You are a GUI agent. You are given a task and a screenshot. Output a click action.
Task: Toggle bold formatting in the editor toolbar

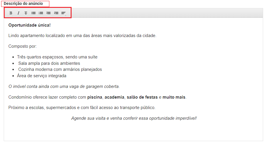(x=11, y=13)
